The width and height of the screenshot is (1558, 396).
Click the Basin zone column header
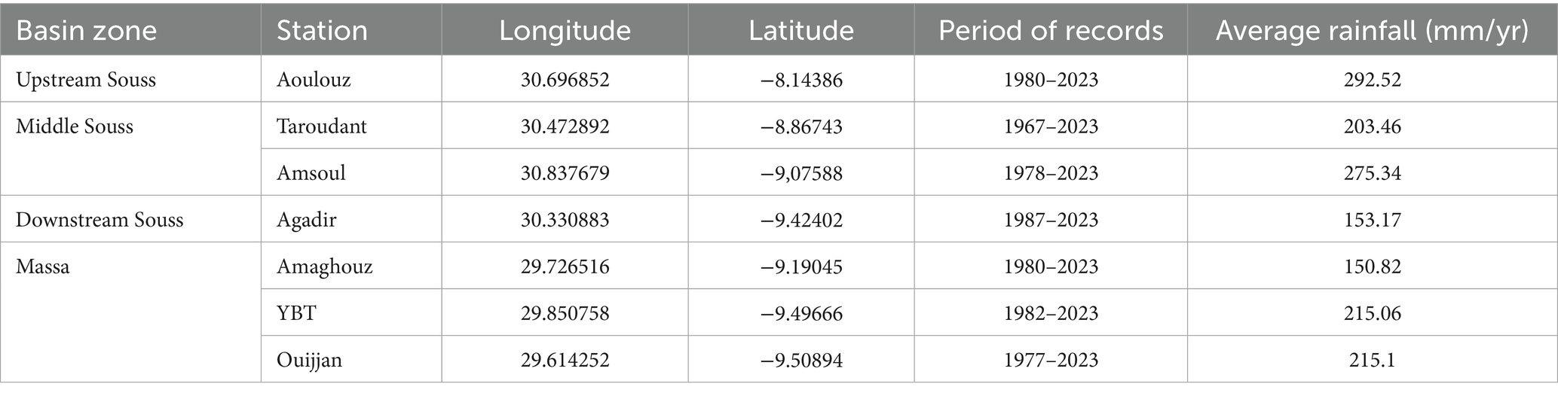(86, 30)
